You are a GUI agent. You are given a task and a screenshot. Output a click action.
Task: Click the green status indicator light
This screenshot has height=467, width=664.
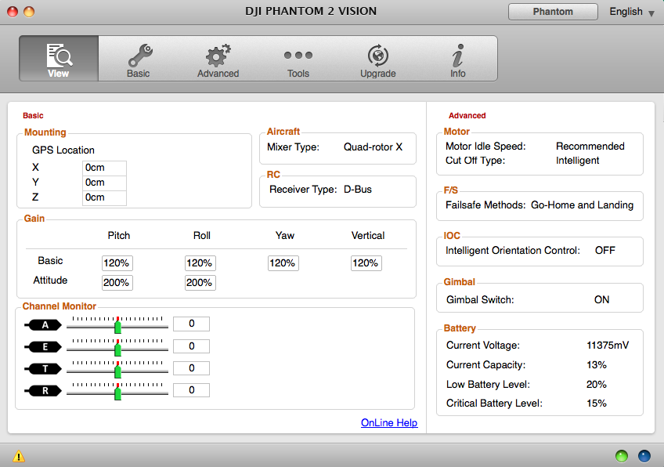pos(621,456)
